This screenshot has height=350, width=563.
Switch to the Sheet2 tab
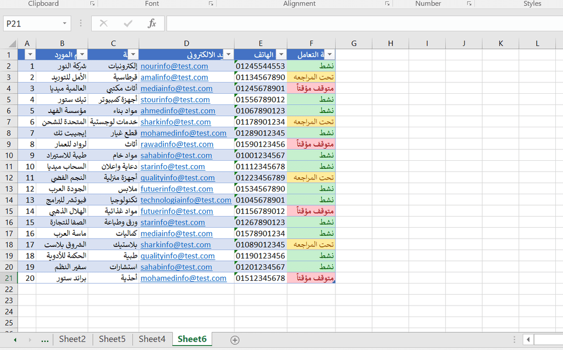[73, 339]
